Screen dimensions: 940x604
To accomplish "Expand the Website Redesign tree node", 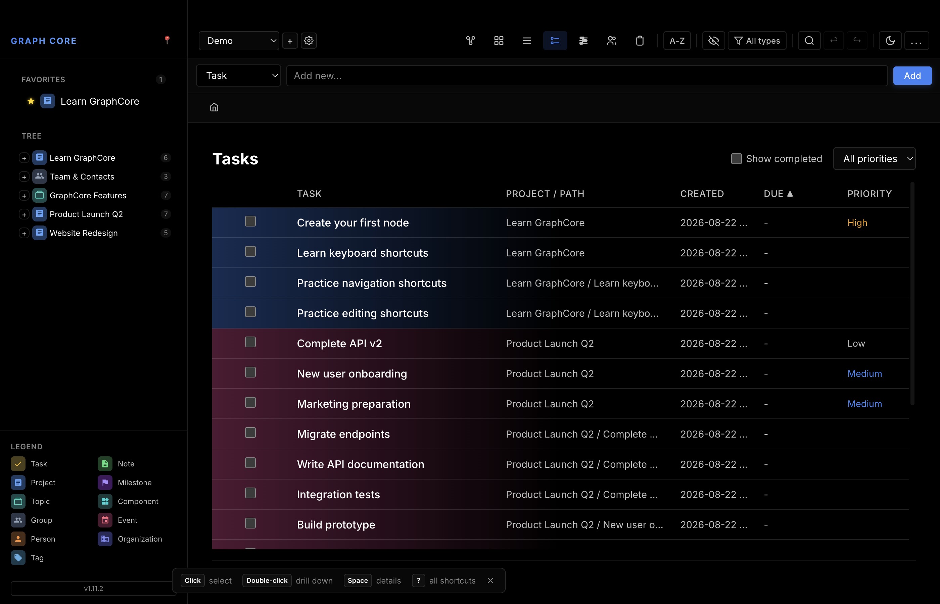I will tap(24, 233).
